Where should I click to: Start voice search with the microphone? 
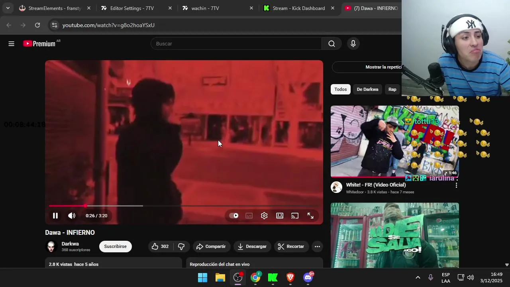[x=353, y=44]
